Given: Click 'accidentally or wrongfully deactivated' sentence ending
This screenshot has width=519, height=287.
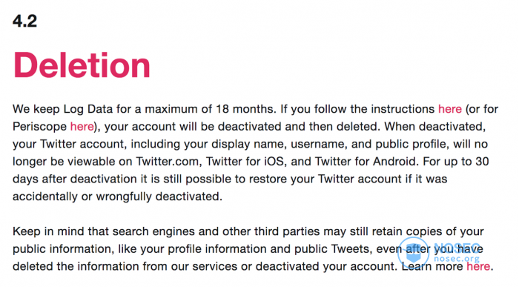Looking at the screenshot, I should tap(117, 197).
